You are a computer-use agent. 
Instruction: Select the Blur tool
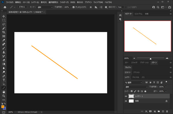[x=4, y=68]
